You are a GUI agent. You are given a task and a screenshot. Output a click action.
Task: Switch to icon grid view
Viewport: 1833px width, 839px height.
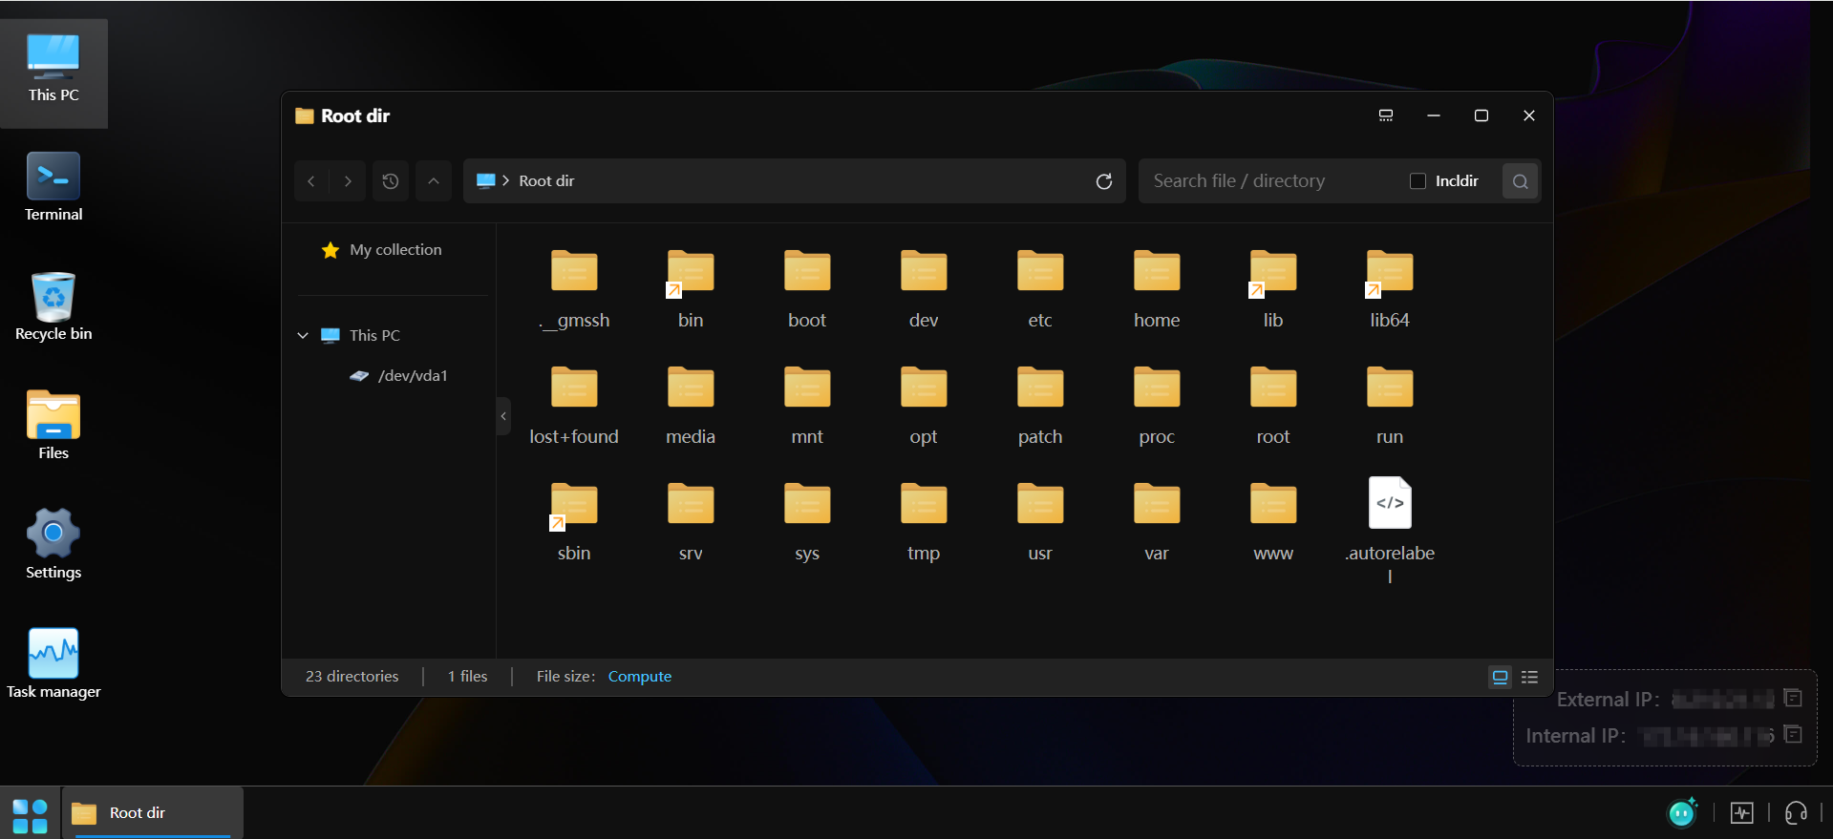click(x=1501, y=677)
